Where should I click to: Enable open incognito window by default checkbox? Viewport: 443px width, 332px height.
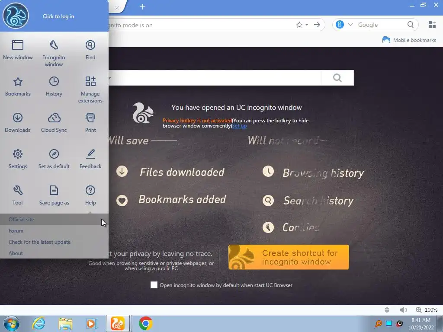click(x=154, y=285)
